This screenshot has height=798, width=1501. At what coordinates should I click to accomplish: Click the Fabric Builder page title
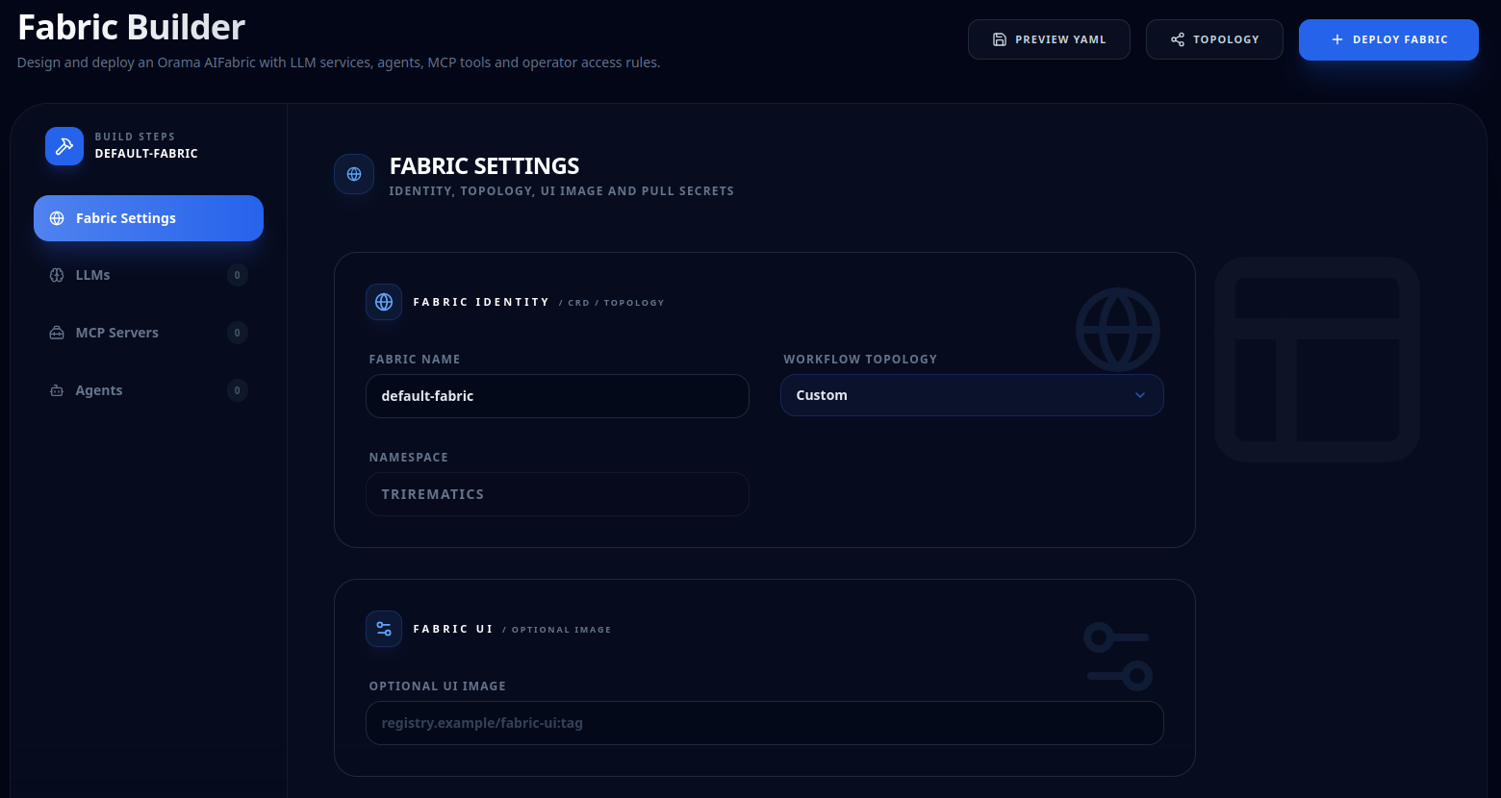(132, 27)
